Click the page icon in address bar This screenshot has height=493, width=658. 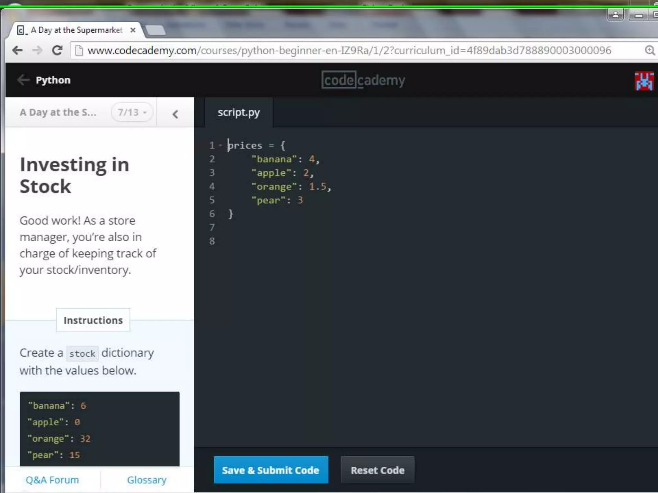coord(79,50)
